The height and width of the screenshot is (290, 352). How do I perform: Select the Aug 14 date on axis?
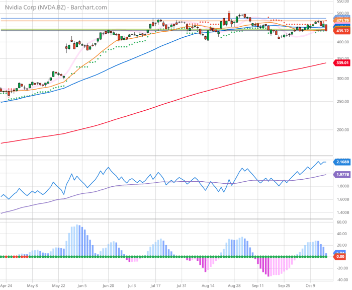point(209,285)
